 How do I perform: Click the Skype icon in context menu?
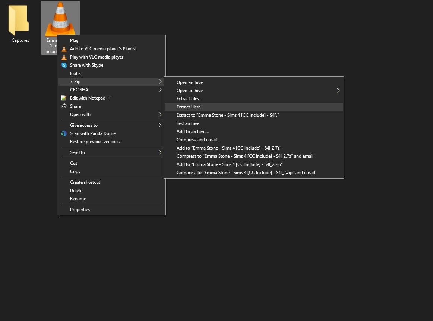pos(64,65)
